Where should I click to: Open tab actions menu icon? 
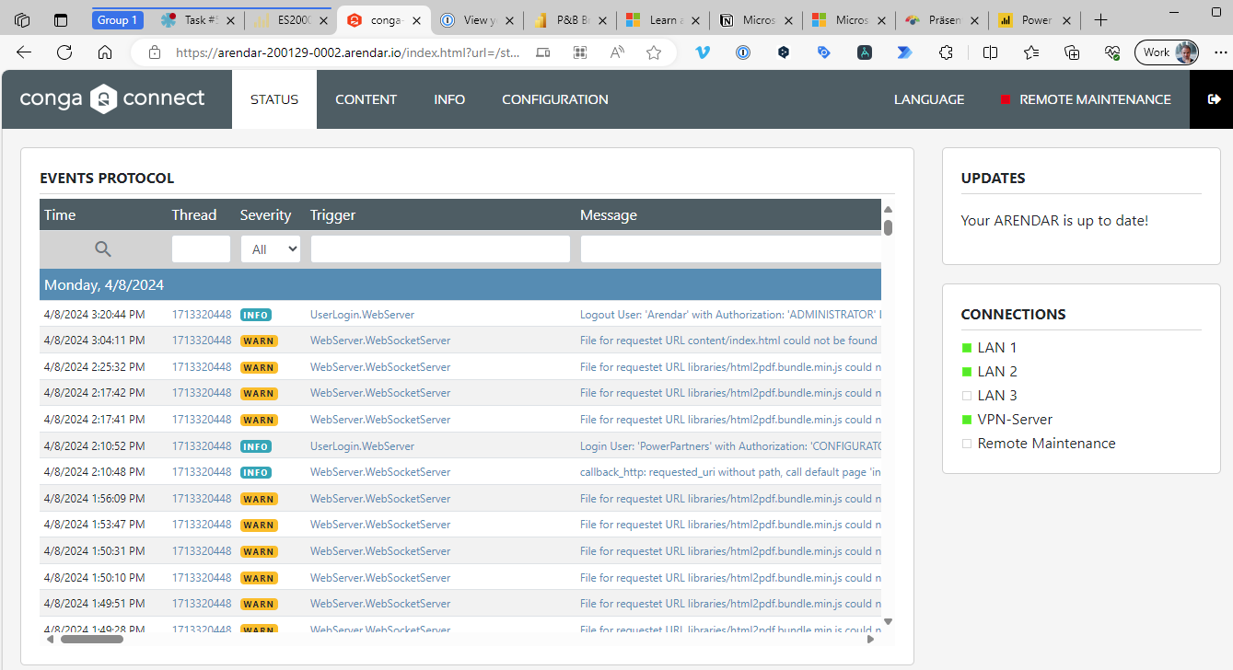(61, 20)
